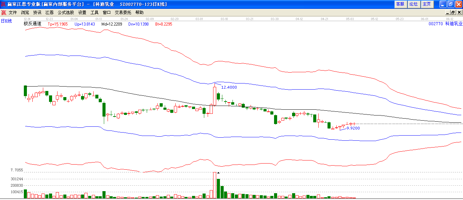
Task: Go to 主页 via title bar button
Action: coord(427,4)
